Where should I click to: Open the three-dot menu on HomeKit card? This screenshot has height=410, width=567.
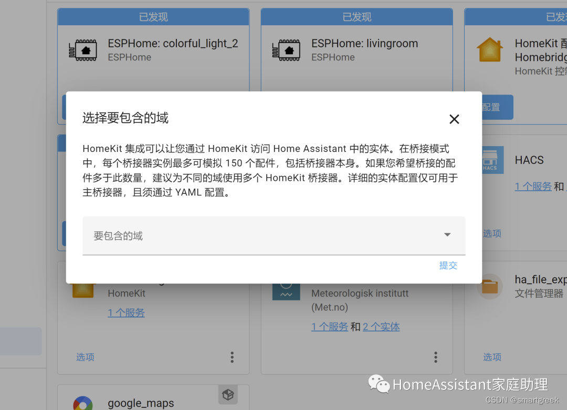[232, 357]
